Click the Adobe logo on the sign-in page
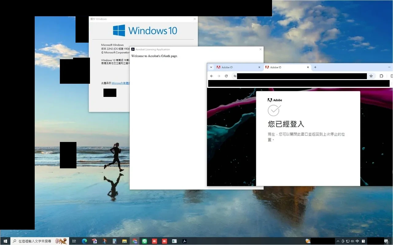This screenshot has height=245, width=393. pyautogui.click(x=275, y=100)
